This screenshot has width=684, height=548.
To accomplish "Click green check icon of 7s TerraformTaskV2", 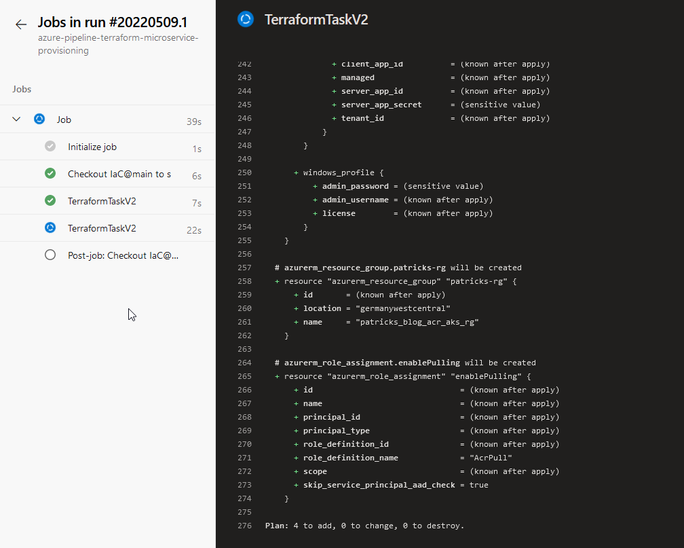I will 50,200.
